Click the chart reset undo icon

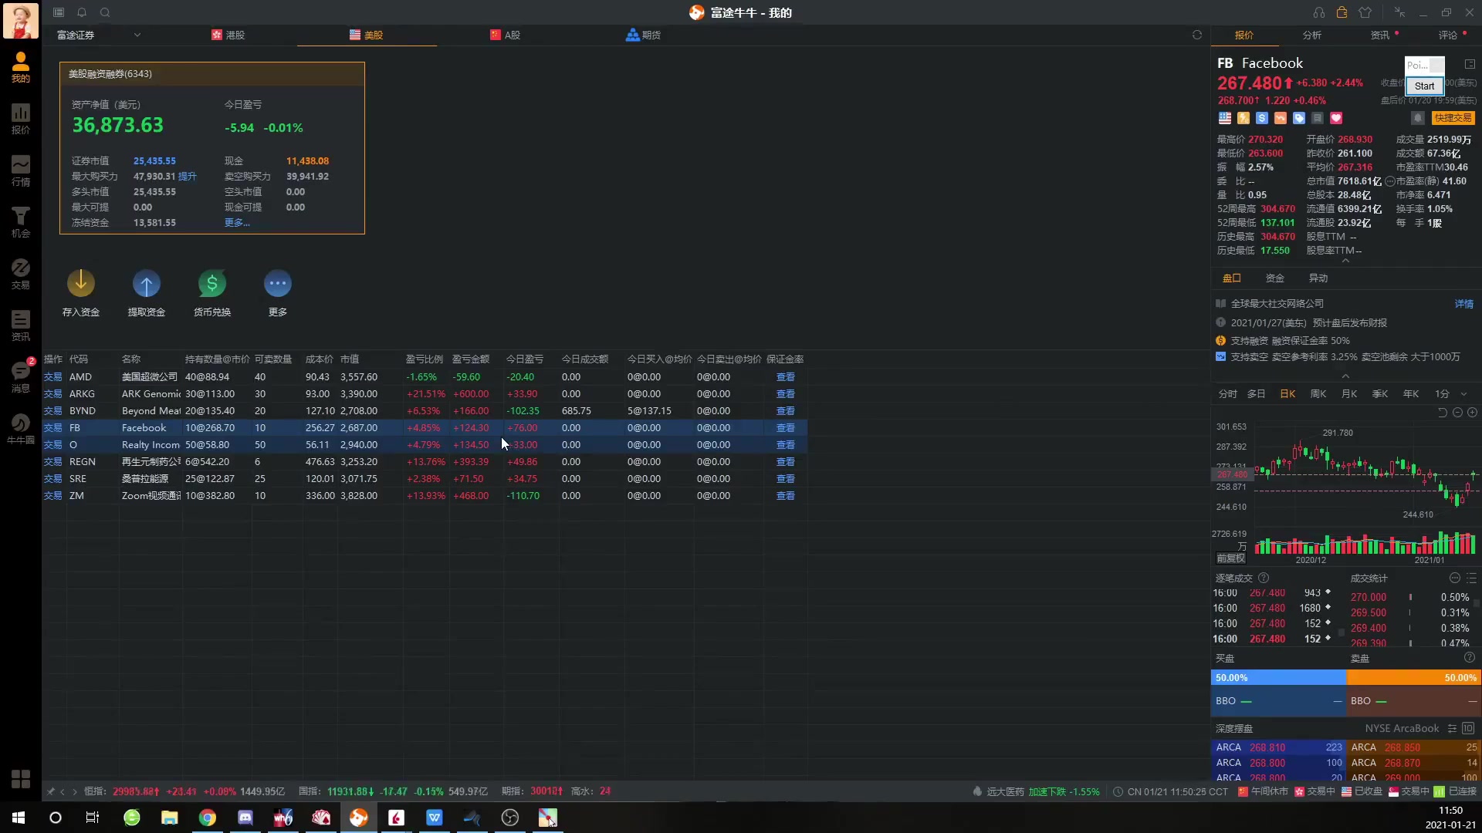tap(1443, 413)
